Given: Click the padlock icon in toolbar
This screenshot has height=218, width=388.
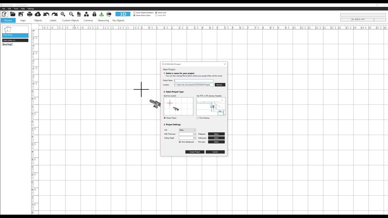Looking at the screenshot, I should pyautogui.click(x=94, y=14).
